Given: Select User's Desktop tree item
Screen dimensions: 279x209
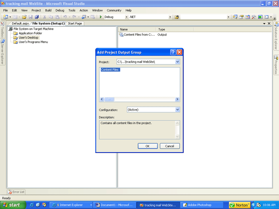Looking at the screenshot, I should [28, 38].
